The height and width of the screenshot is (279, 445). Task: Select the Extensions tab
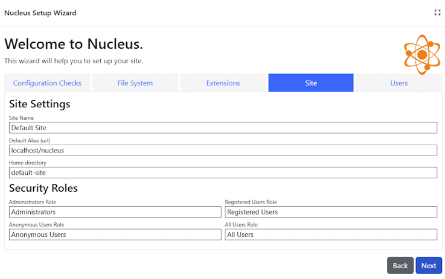click(x=223, y=83)
